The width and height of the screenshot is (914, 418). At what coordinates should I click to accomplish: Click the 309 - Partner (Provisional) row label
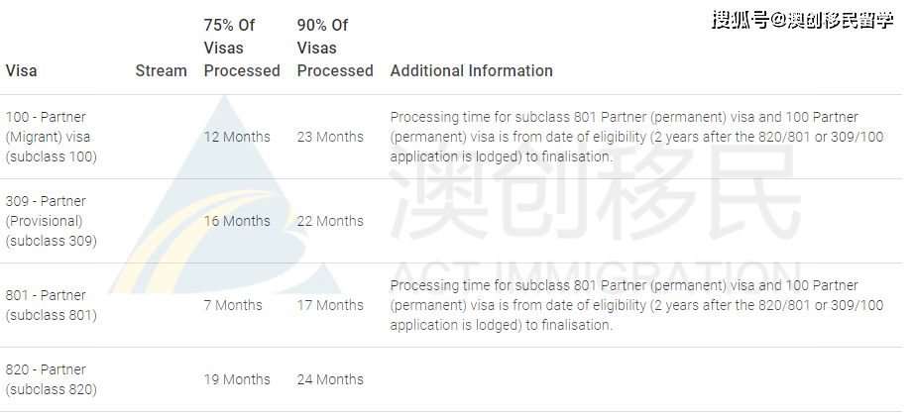pyautogui.click(x=52, y=221)
